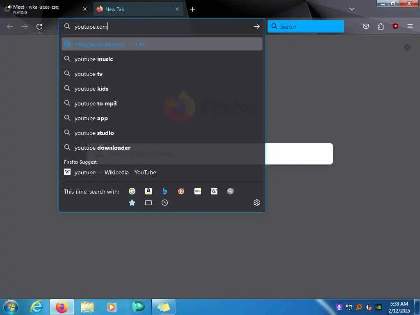420x315 pixels.
Task: Close the New Tab tab
Action: 177,9
